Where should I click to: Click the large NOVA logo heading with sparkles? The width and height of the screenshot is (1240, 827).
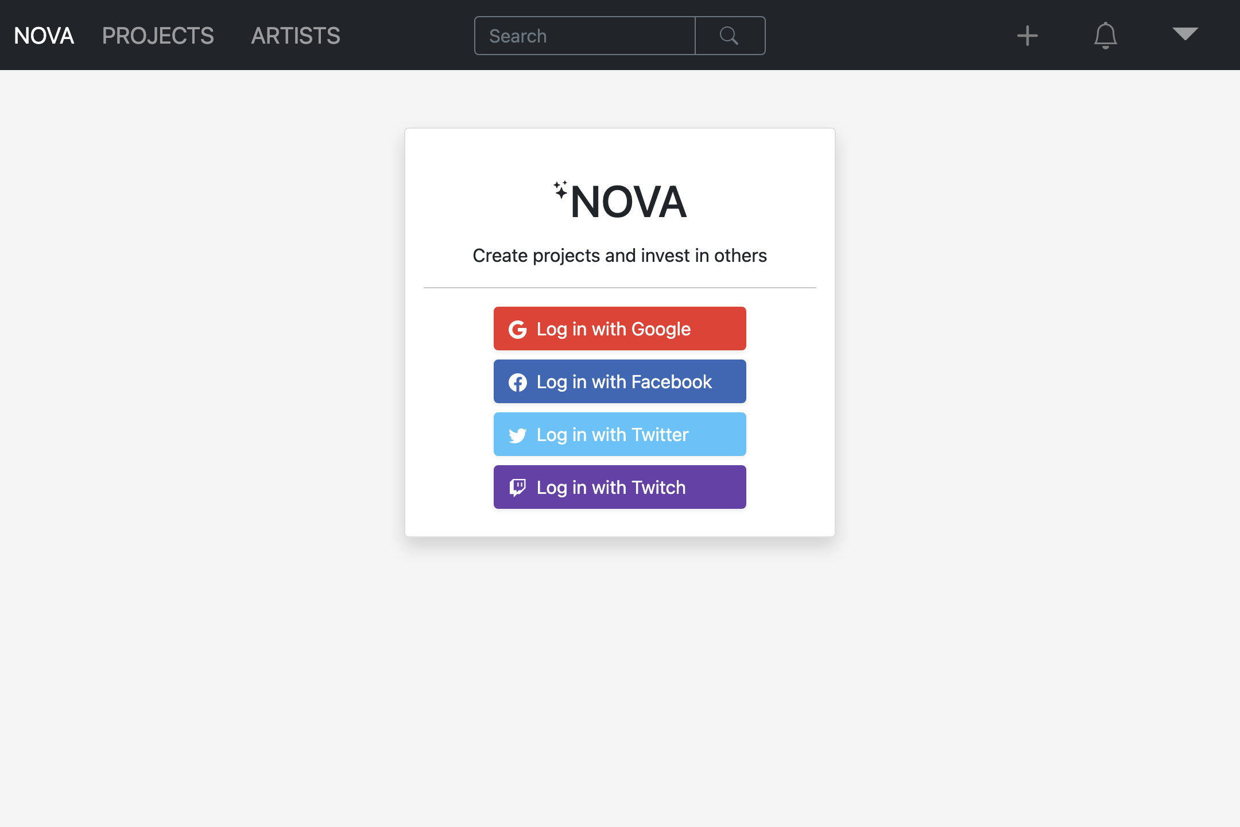coord(620,201)
